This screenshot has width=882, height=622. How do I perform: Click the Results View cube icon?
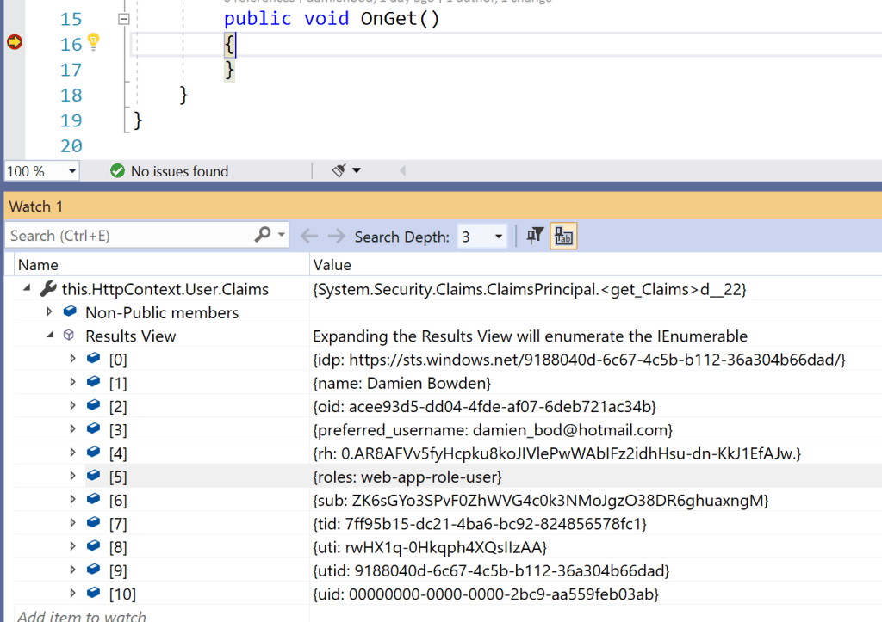coord(69,336)
